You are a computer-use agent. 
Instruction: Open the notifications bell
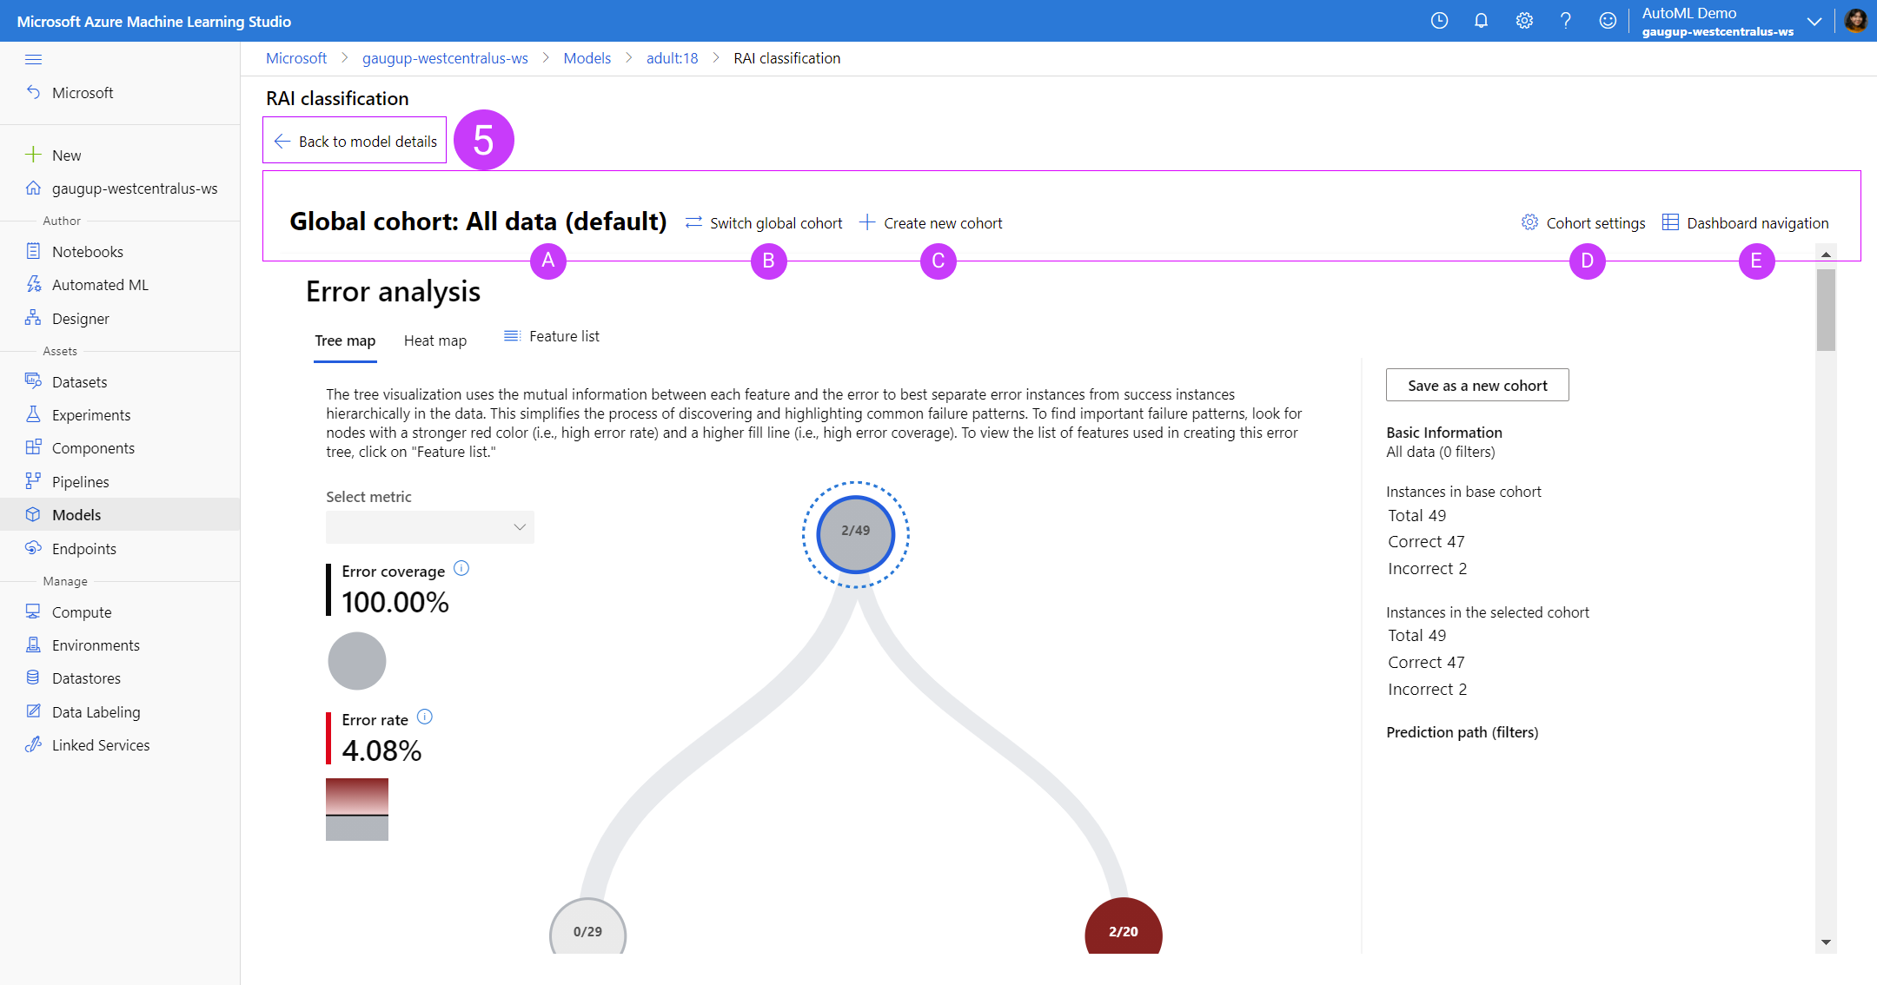[x=1481, y=21]
